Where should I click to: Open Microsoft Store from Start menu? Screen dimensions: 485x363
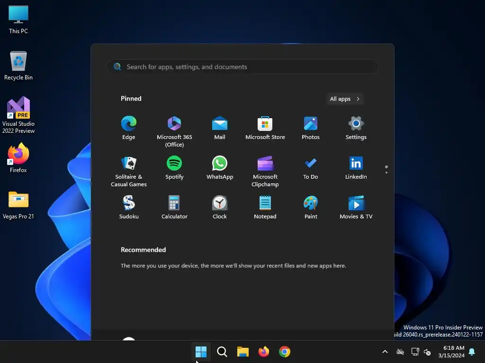[265, 128]
